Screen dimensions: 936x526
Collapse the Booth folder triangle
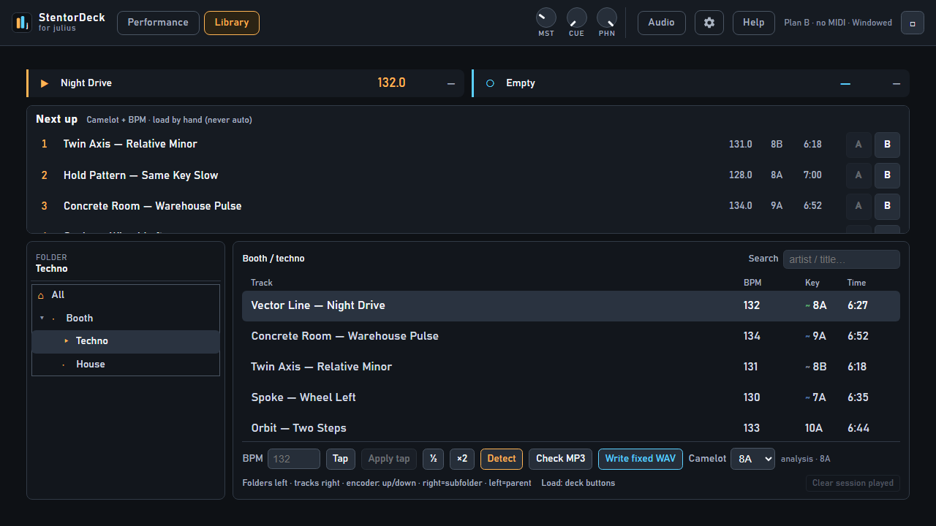(x=42, y=319)
